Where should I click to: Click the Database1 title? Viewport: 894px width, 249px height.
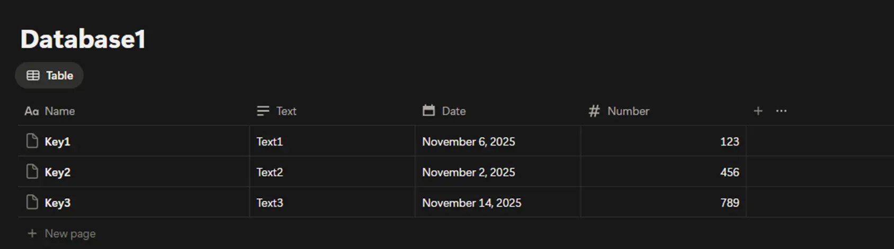(x=83, y=39)
